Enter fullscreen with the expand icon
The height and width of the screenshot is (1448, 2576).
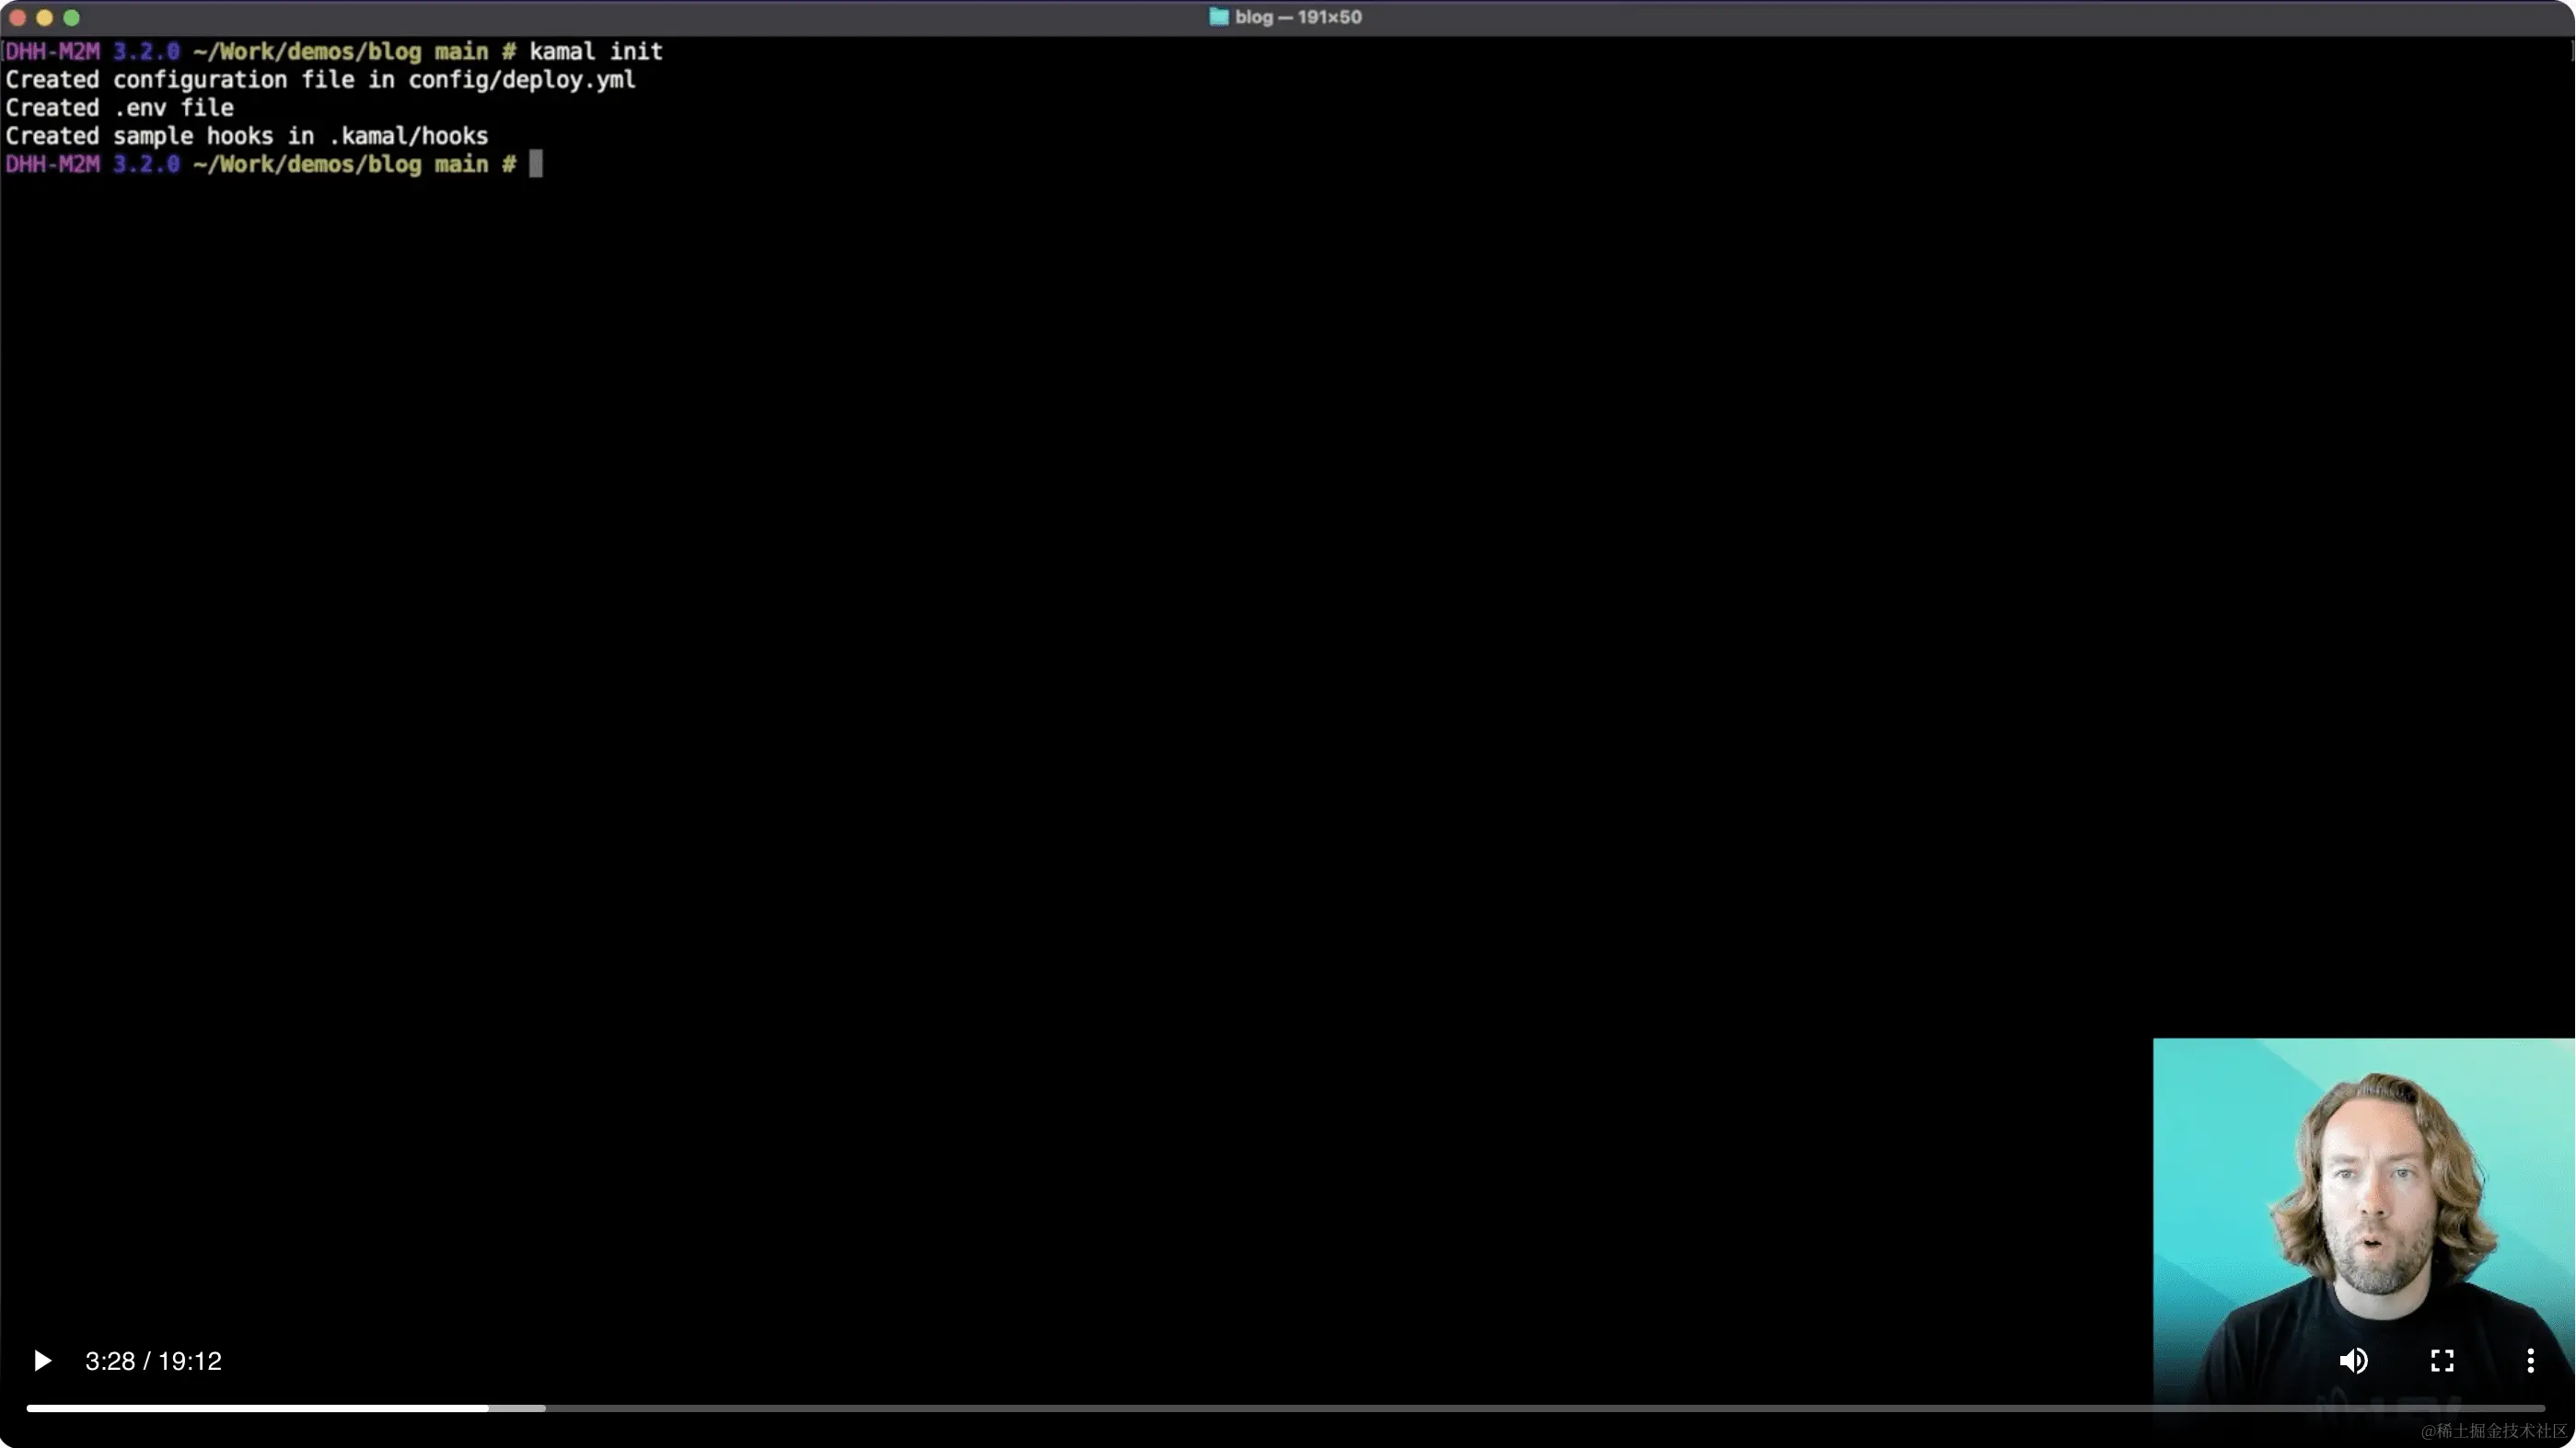pyautogui.click(x=2442, y=1360)
